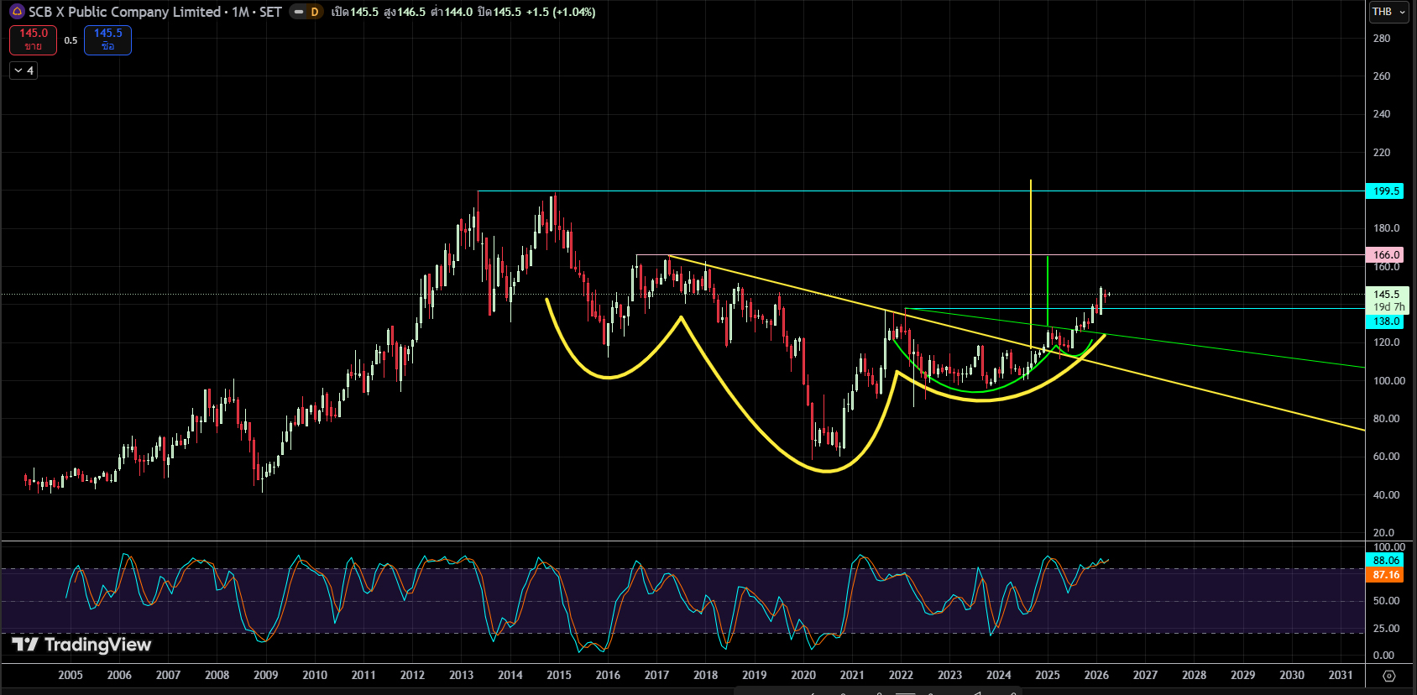Click the 2020 label on the time axis
Screen dimensions: 1417x695
click(x=803, y=675)
